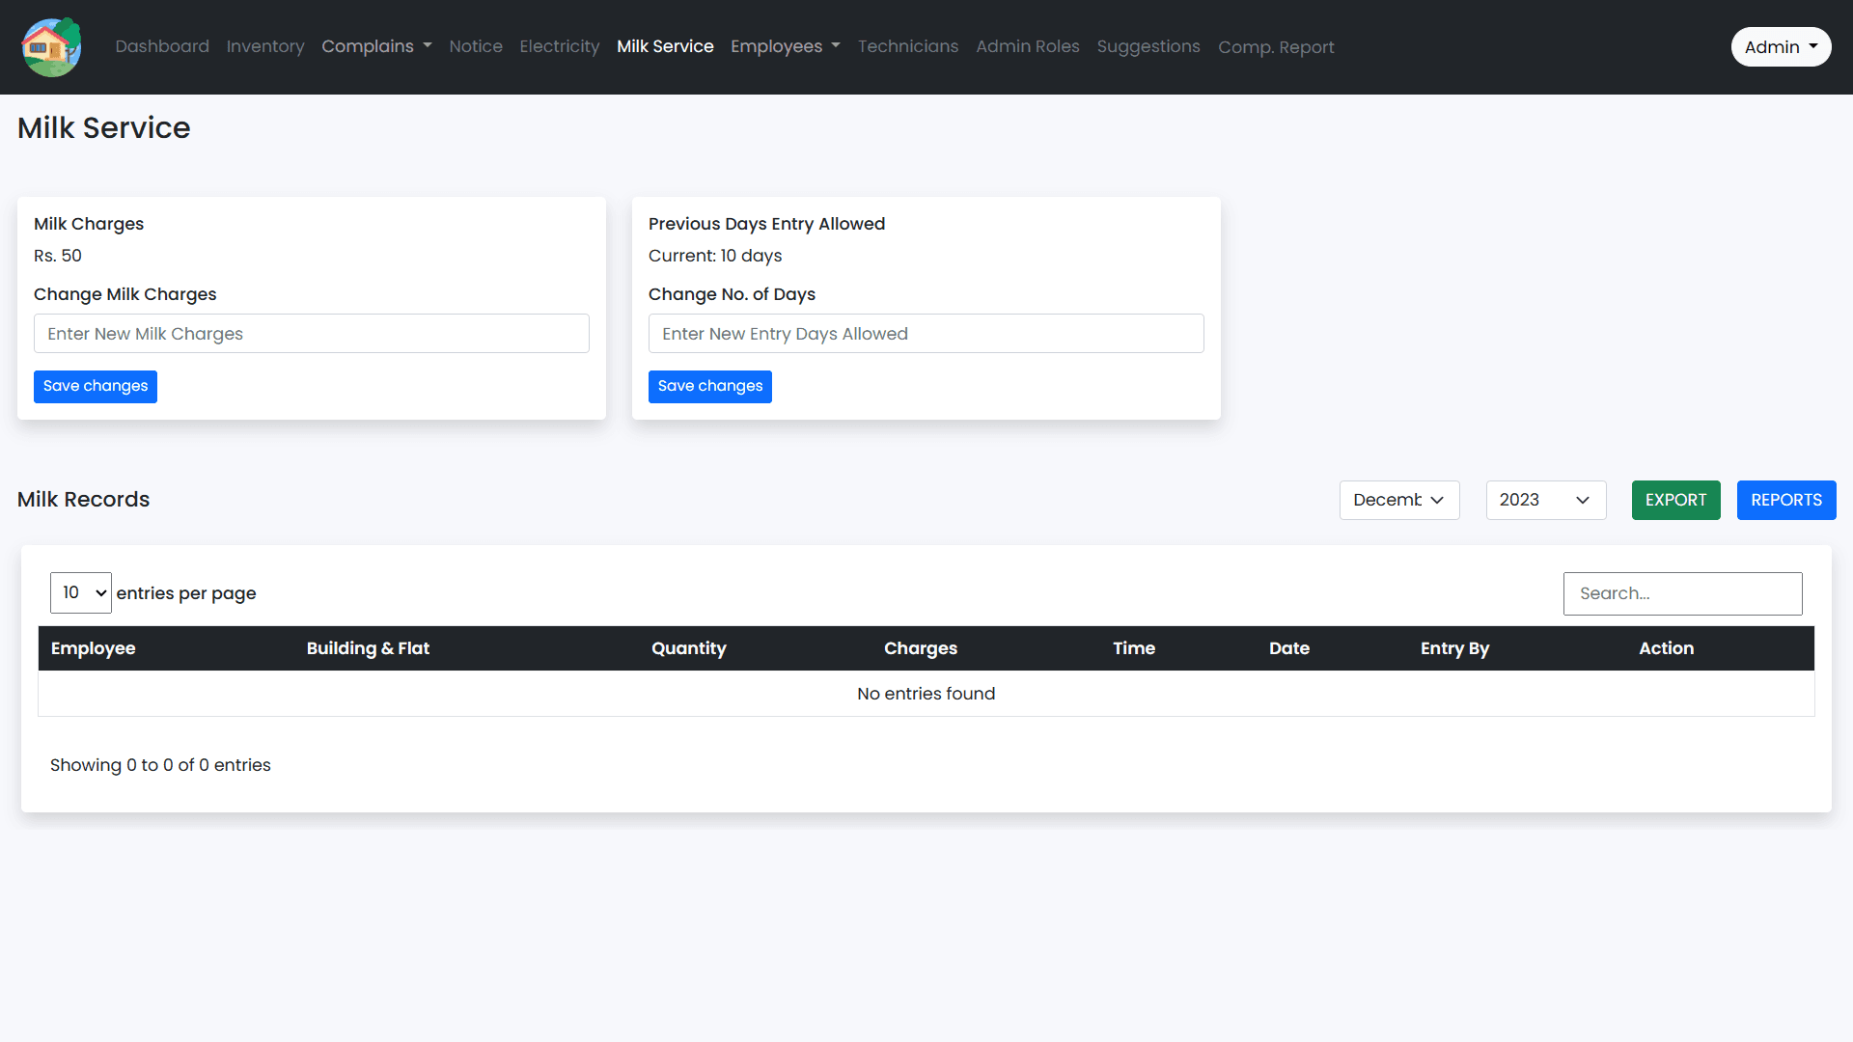Open the REPORTS button

[x=1786, y=500]
